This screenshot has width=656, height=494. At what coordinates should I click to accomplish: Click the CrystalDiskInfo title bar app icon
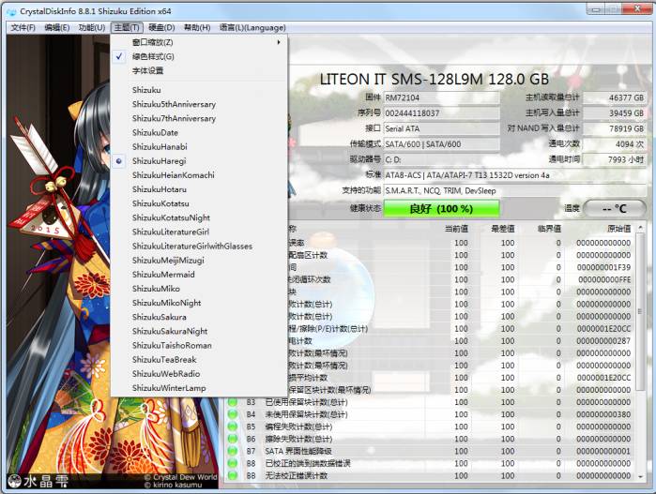(x=11, y=11)
